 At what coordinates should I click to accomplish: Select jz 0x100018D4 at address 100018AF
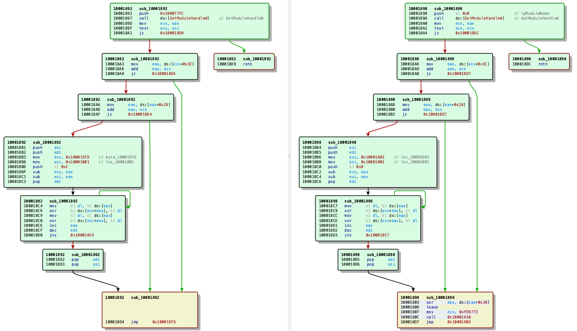click(116, 114)
